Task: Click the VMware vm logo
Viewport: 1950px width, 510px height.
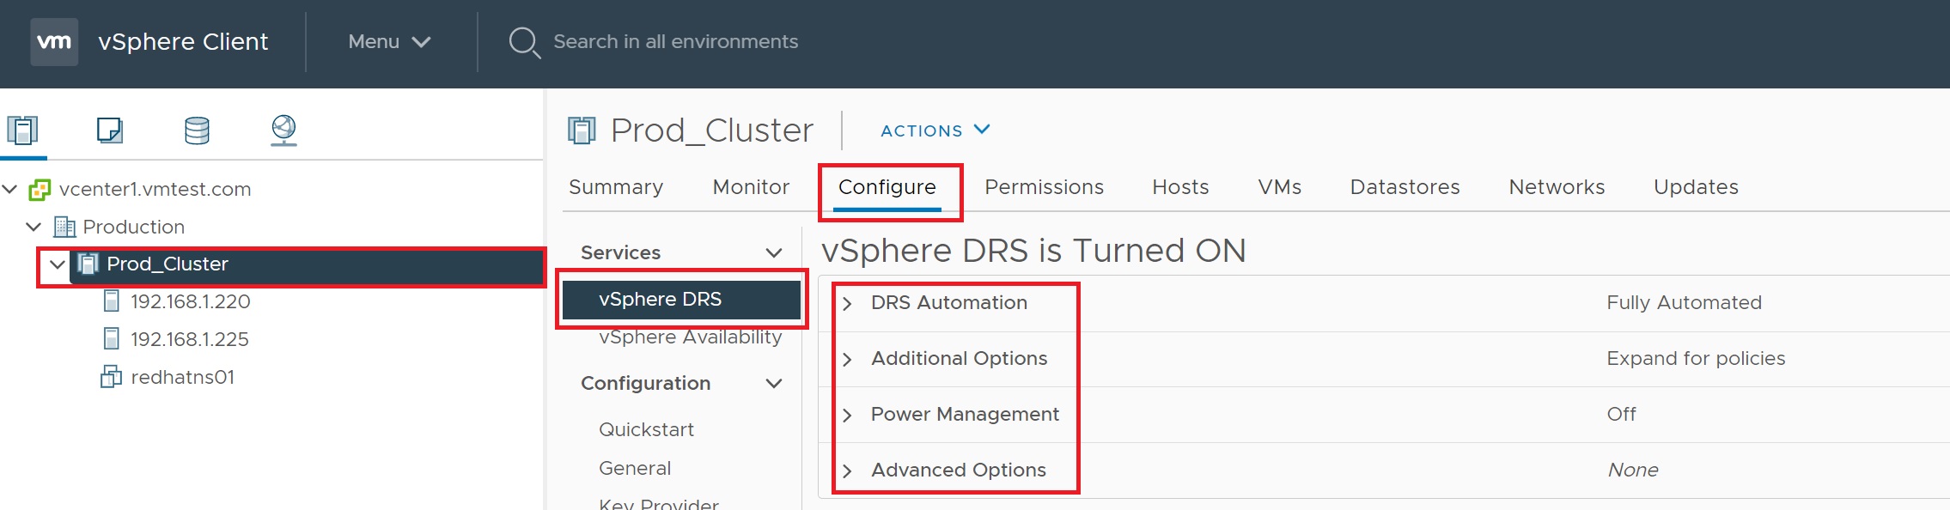Action: pyautogui.click(x=54, y=41)
